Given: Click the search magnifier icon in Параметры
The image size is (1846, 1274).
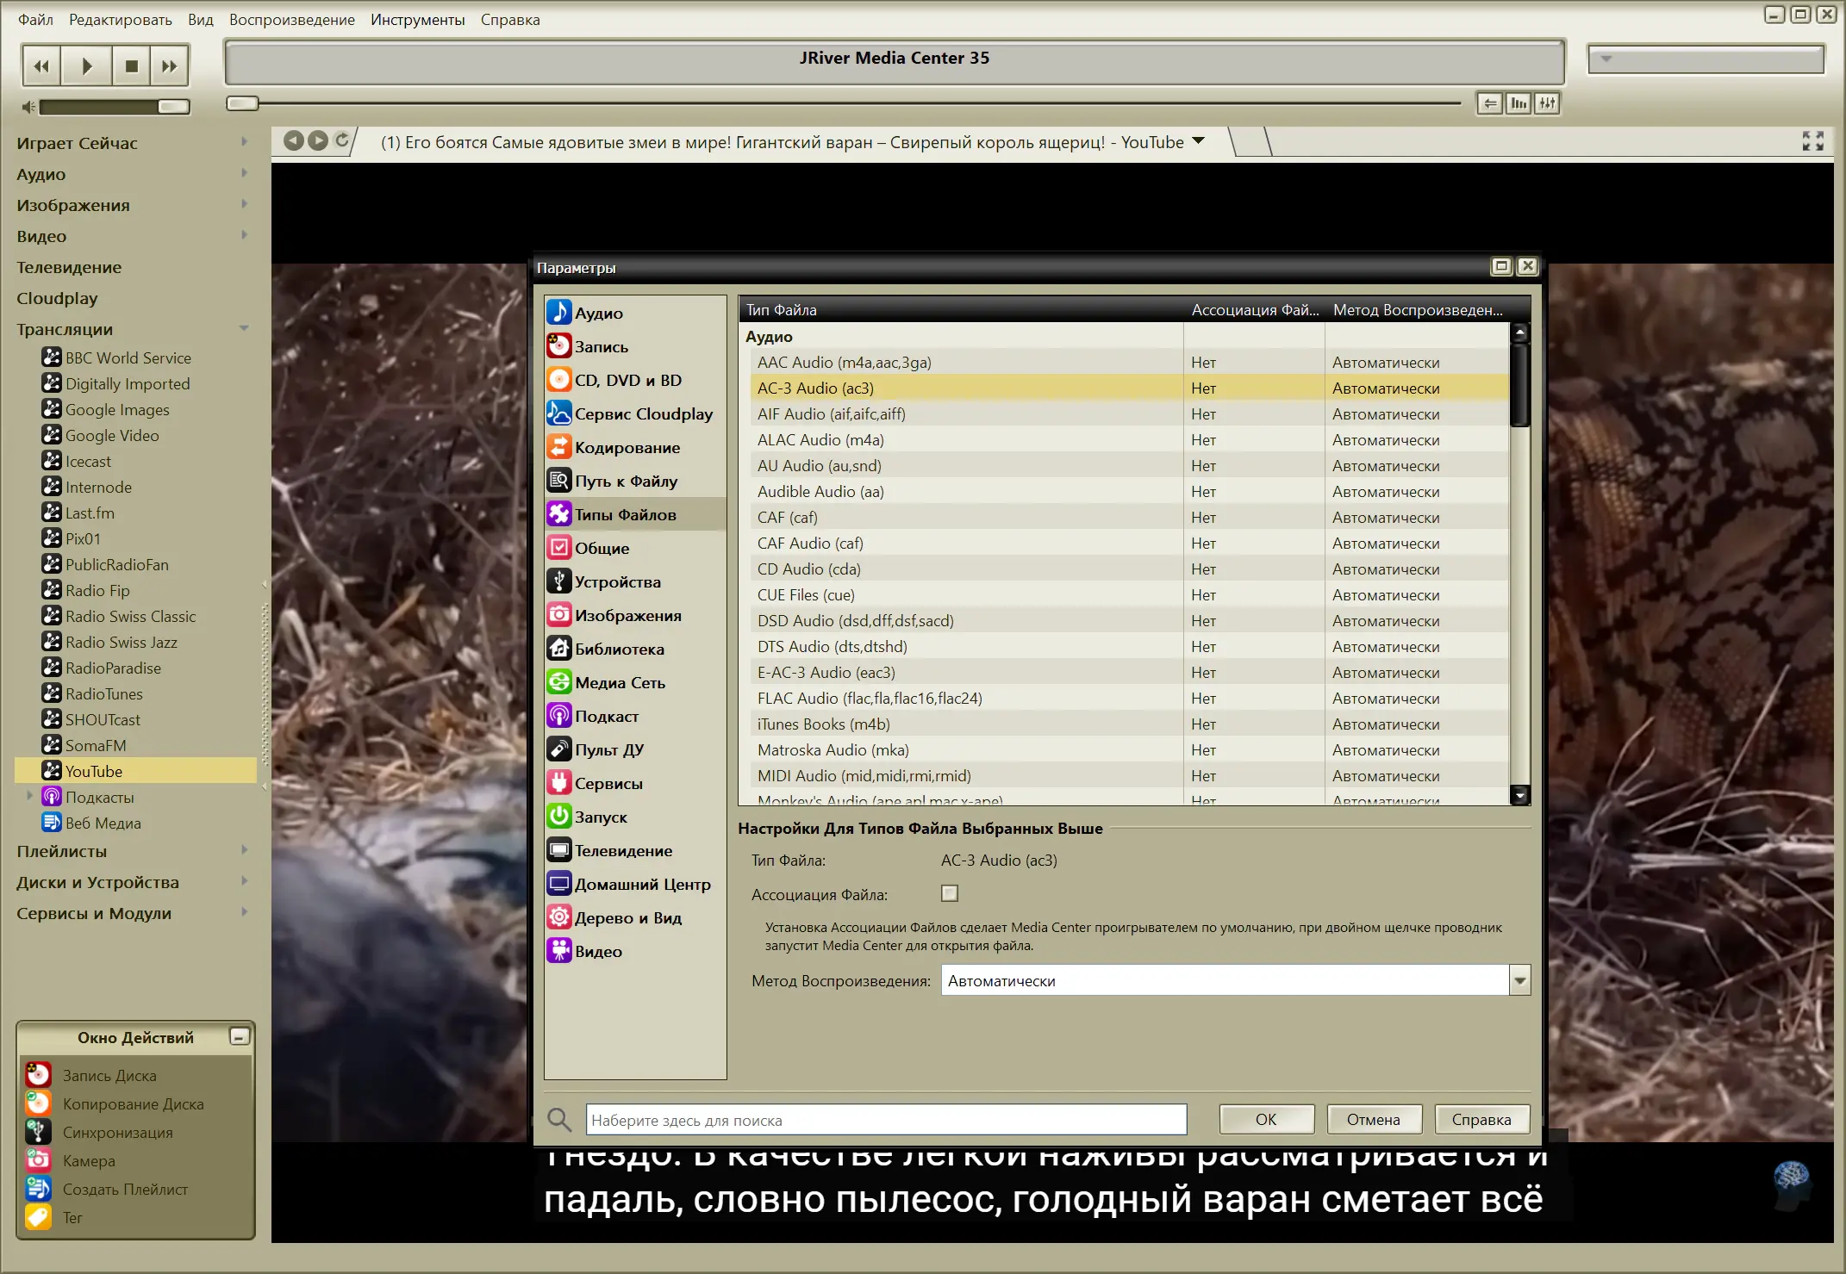Looking at the screenshot, I should 559,1120.
